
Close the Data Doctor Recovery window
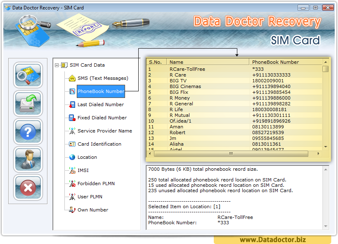pos(328,8)
